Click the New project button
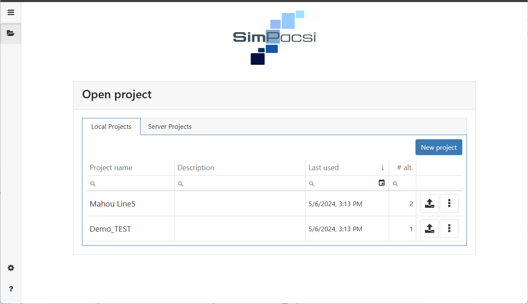Viewport: 528px width, 304px height. (x=438, y=148)
